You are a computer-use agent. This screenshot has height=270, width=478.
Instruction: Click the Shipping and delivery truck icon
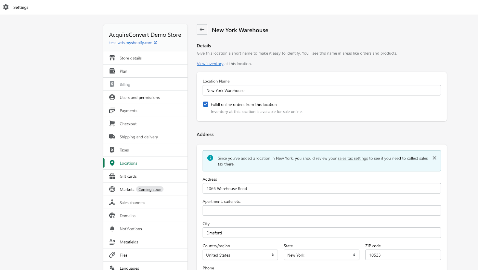pos(112,137)
